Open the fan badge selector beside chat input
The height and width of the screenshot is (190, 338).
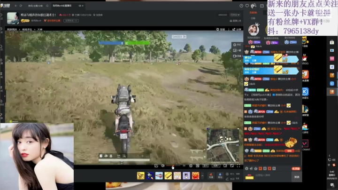249,177
